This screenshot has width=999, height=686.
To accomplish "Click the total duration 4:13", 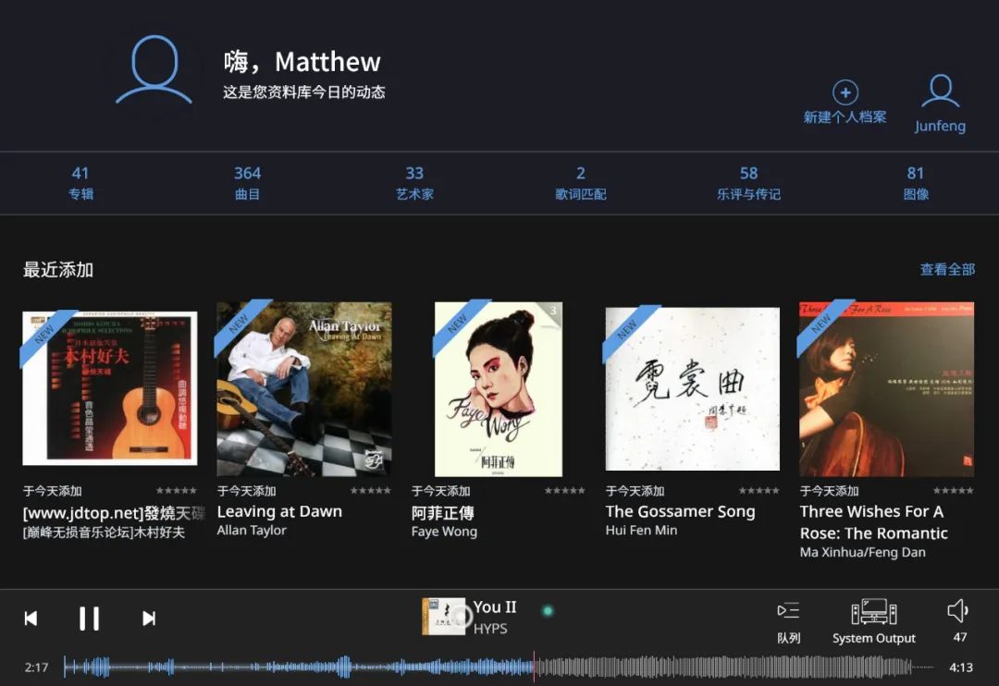I will pyautogui.click(x=961, y=668).
